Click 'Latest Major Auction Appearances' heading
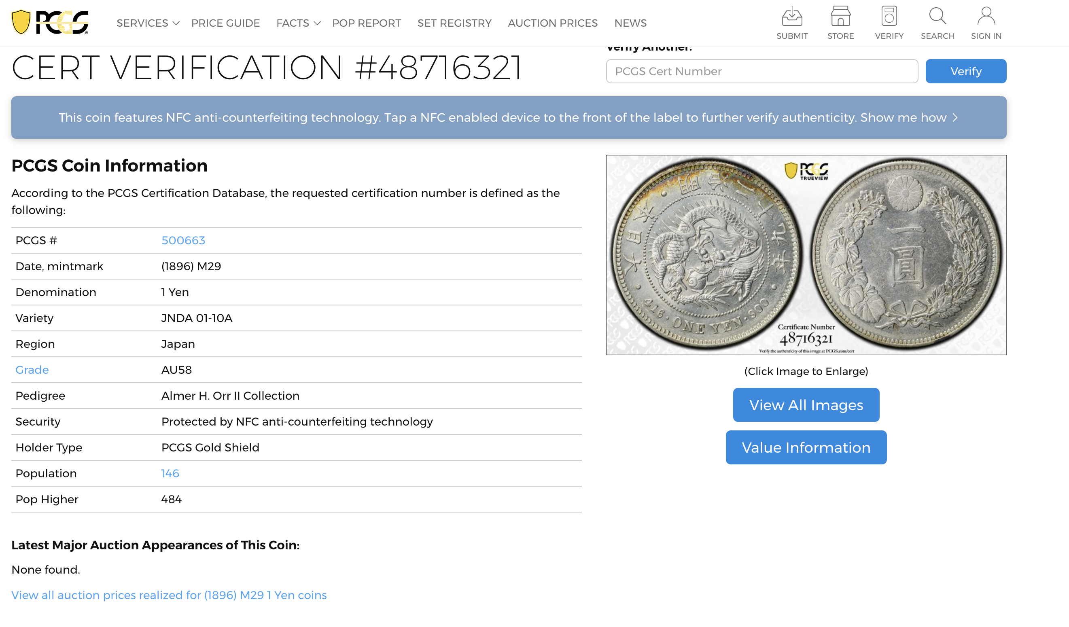Viewport: 1069px width, 627px height. pos(155,545)
